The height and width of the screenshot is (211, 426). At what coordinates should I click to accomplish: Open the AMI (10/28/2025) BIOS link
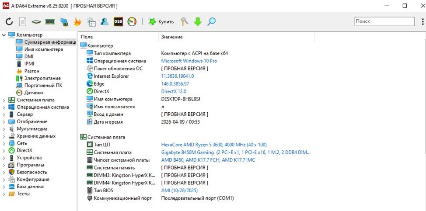click(x=180, y=190)
